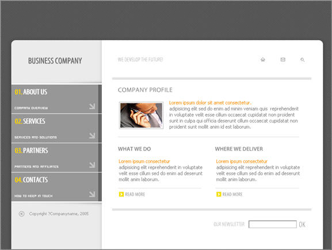Image resolution: width=332 pixels, height=250 pixels.
Task: Click the arrow icon in Services block
Action: click(x=92, y=136)
